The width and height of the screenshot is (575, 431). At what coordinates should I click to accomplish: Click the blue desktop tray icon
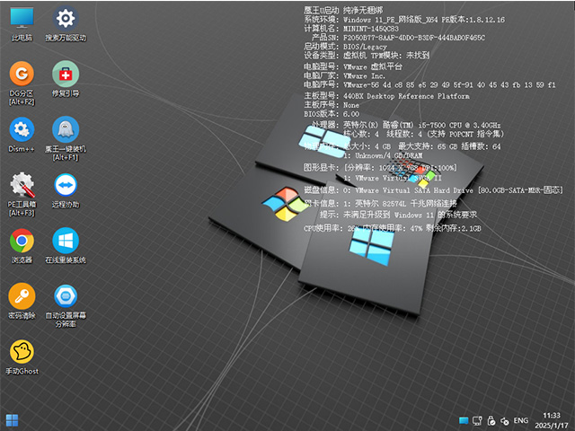click(464, 421)
